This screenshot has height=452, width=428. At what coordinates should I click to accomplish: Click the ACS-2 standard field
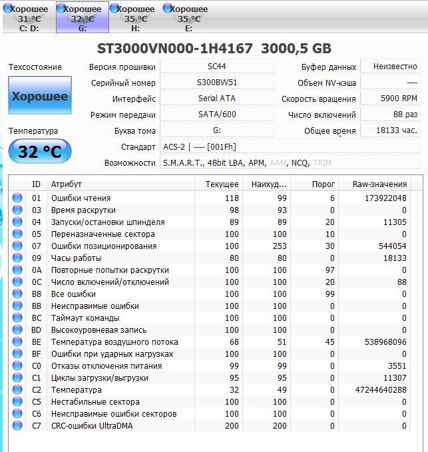point(290,146)
